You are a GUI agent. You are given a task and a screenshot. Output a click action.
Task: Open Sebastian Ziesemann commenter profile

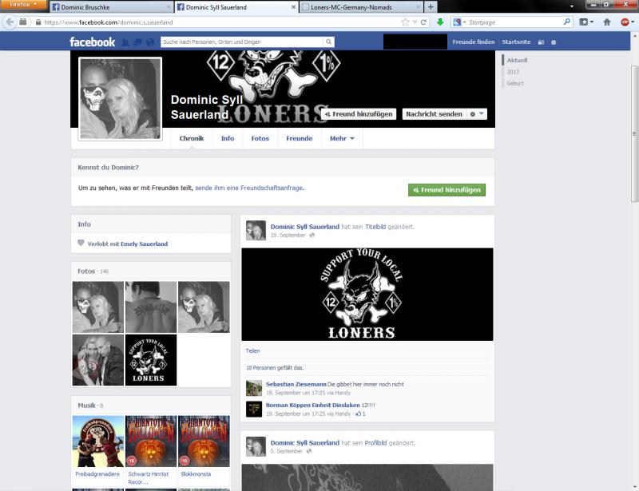click(x=296, y=384)
